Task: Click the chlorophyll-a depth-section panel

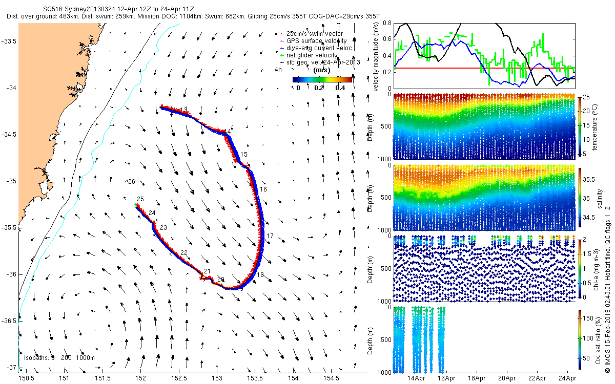Action: (x=484, y=268)
